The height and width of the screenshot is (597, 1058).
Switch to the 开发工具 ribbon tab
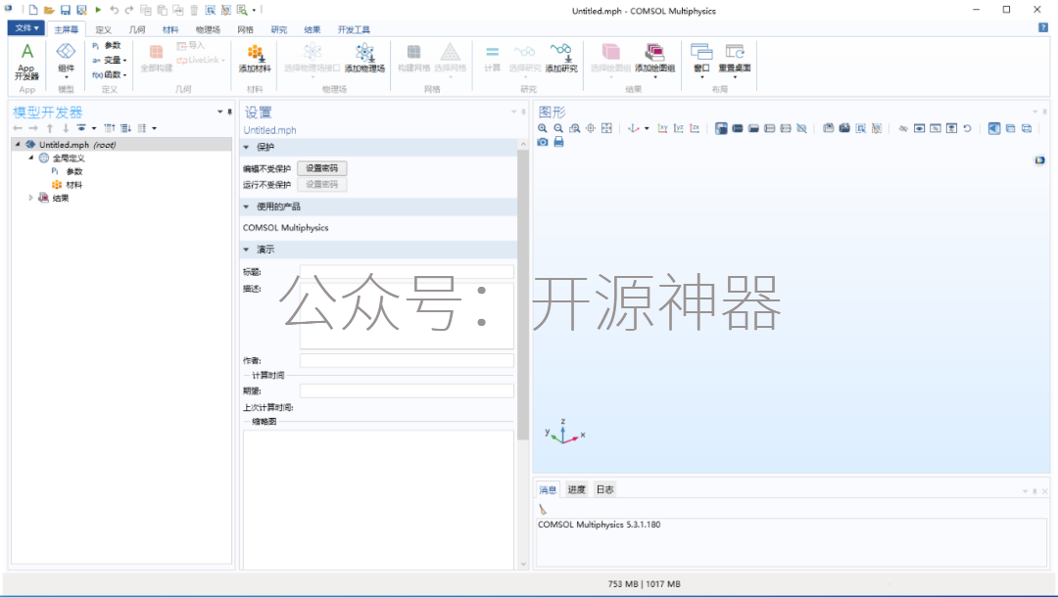pyautogui.click(x=354, y=29)
